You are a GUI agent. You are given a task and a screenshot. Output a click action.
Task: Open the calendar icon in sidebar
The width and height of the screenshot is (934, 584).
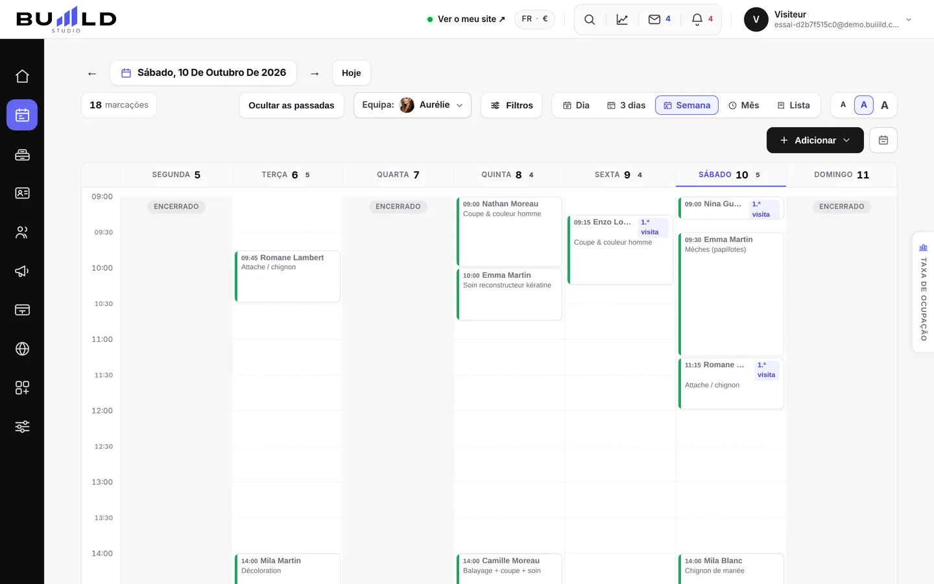(x=22, y=115)
